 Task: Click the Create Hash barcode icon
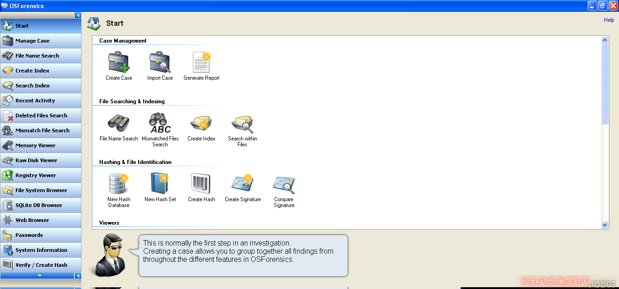(x=201, y=184)
